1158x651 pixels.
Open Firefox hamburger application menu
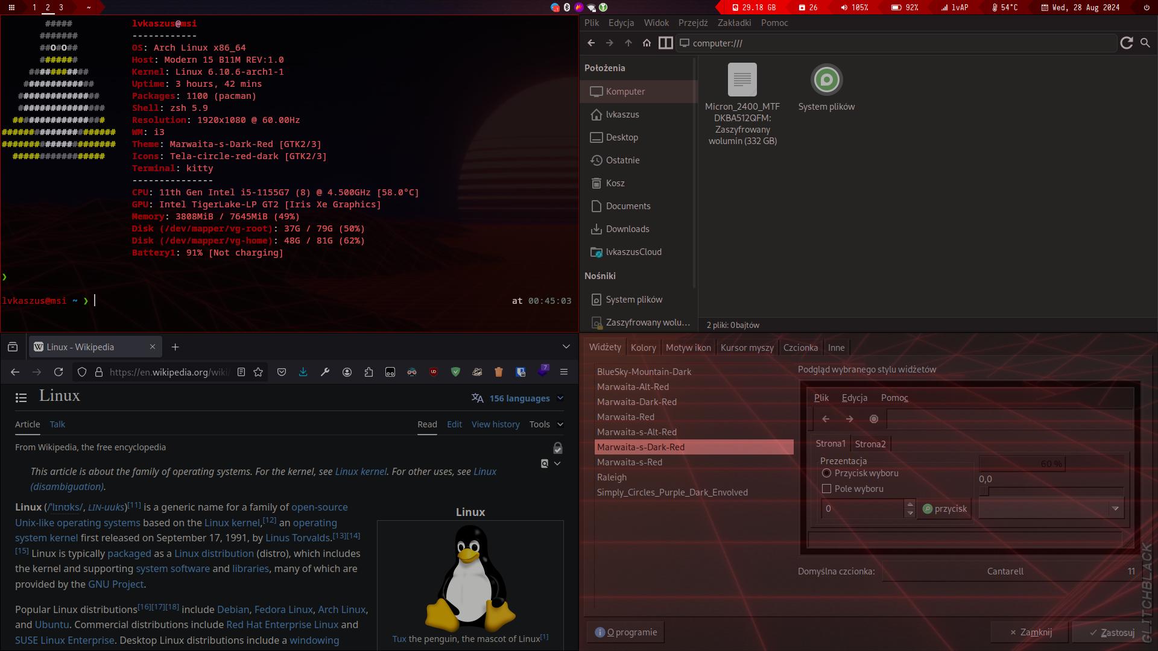[564, 372]
